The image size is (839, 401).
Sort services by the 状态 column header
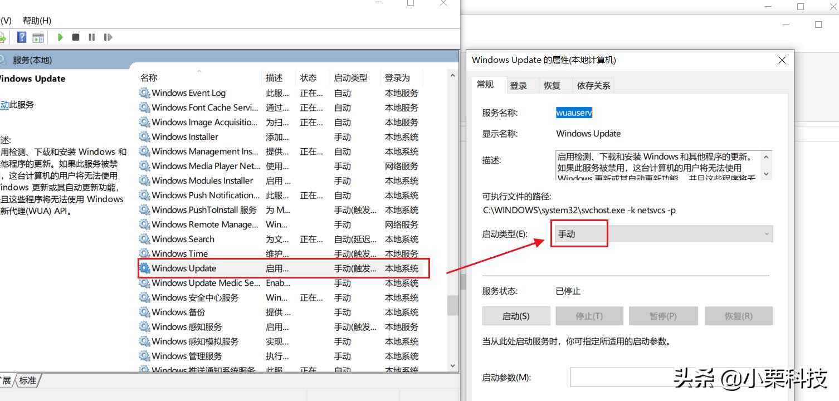click(309, 77)
